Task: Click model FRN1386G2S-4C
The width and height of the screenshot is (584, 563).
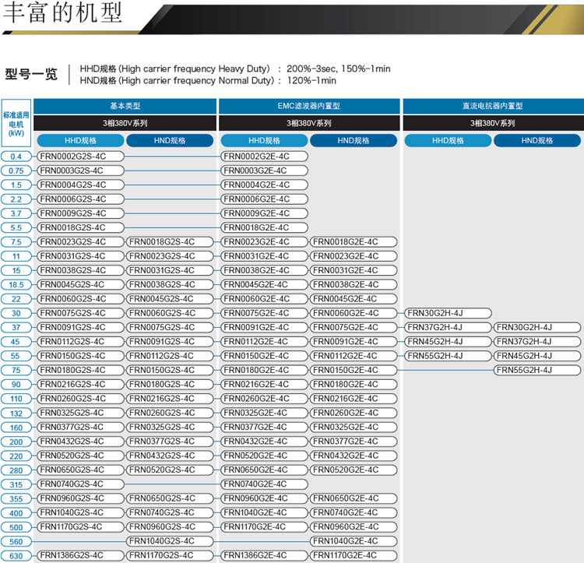Action: [x=80, y=555]
